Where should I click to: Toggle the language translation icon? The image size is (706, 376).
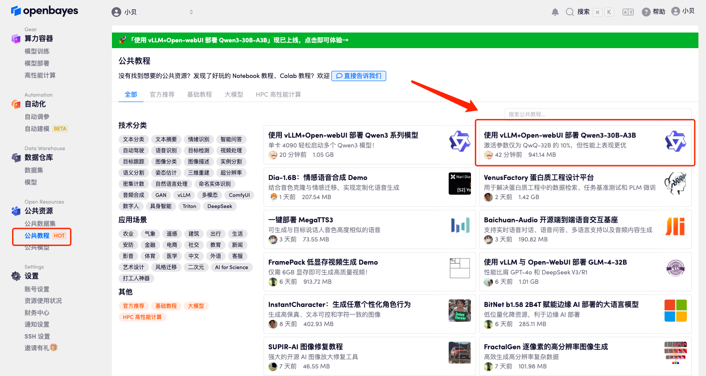pyautogui.click(x=628, y=12)
